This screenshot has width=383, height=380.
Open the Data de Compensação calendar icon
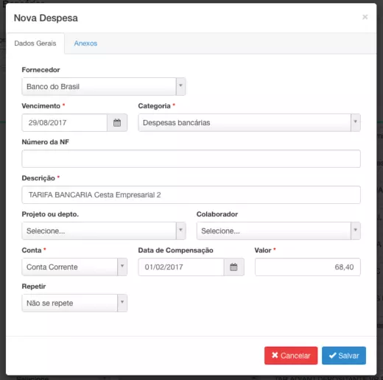(233, 267)
